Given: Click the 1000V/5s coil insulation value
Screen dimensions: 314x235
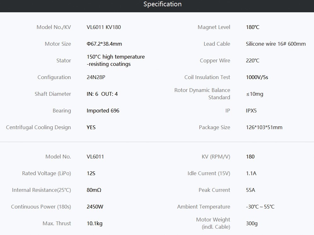Looking at the screenshot, I should 257,77.
